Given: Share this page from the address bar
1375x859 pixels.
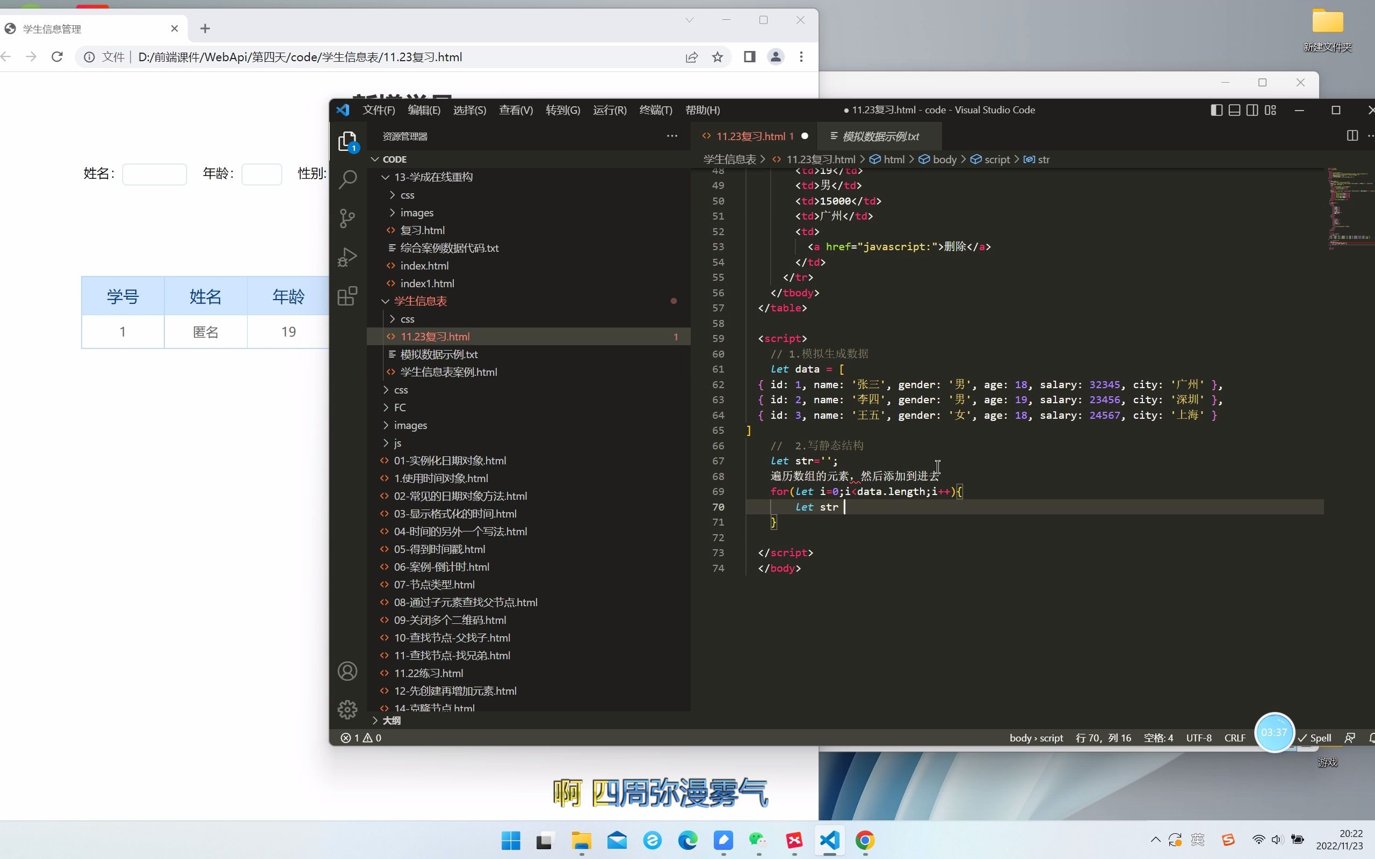Looking at the screenshot, I should 691,57.
